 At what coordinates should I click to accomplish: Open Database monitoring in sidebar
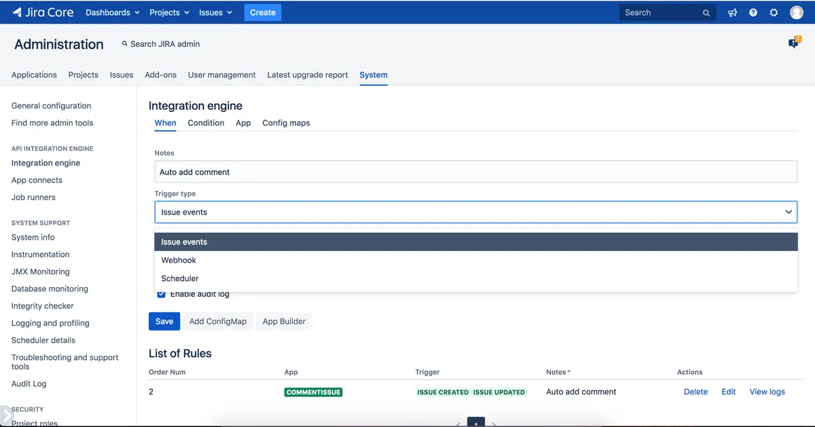point(50,289)
